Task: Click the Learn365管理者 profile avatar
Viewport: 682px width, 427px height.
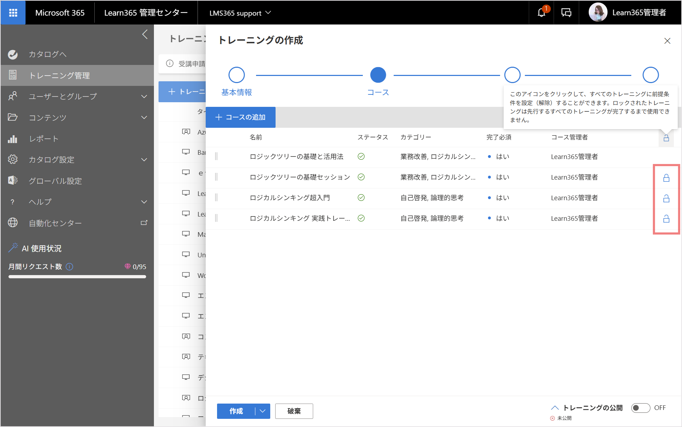Action: point(598,12)
